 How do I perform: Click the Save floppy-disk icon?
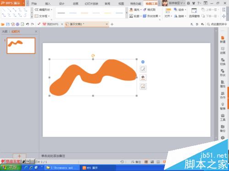(x=8, y=24)
